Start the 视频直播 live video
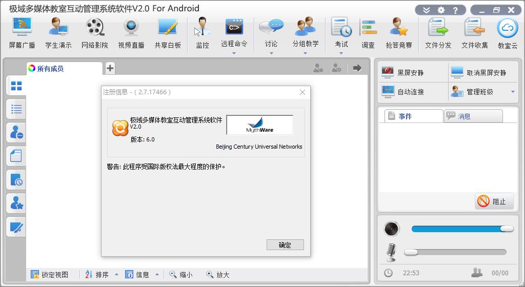This screenshot has height=287, width=525. [x=131, y=33]
